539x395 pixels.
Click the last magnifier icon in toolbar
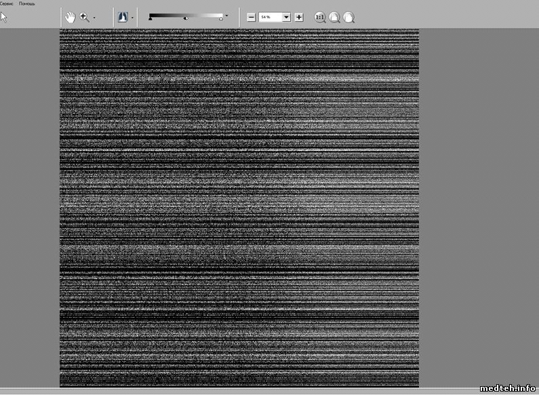pyautogui.click(x=348, y=17)
